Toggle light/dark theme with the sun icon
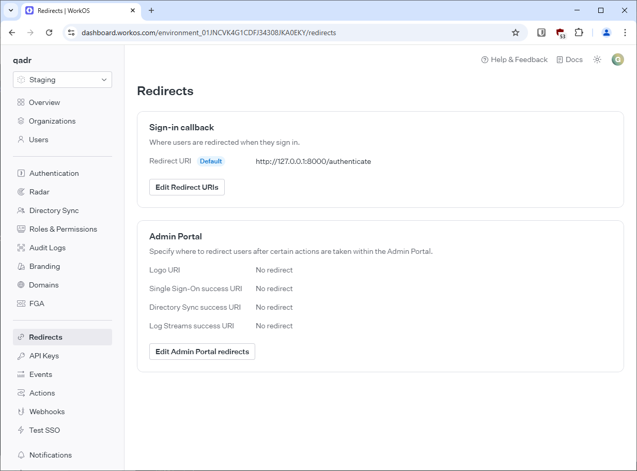This screenshot has height=471, width=637. click(x=597, y=59)
